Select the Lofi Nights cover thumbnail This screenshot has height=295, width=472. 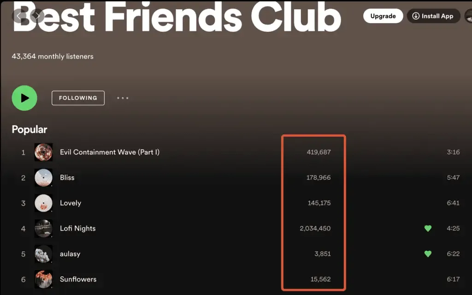click(43, 229)
